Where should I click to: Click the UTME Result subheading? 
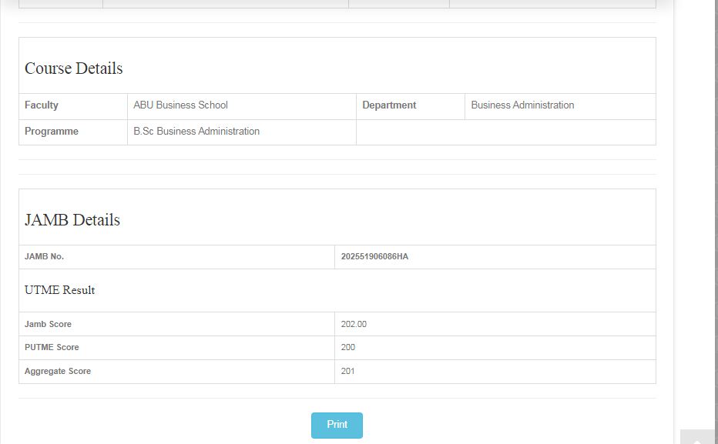coord(60,290)
